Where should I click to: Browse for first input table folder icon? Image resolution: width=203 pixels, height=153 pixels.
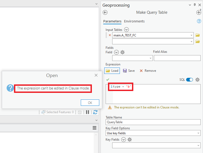click(x=197, y=35)
